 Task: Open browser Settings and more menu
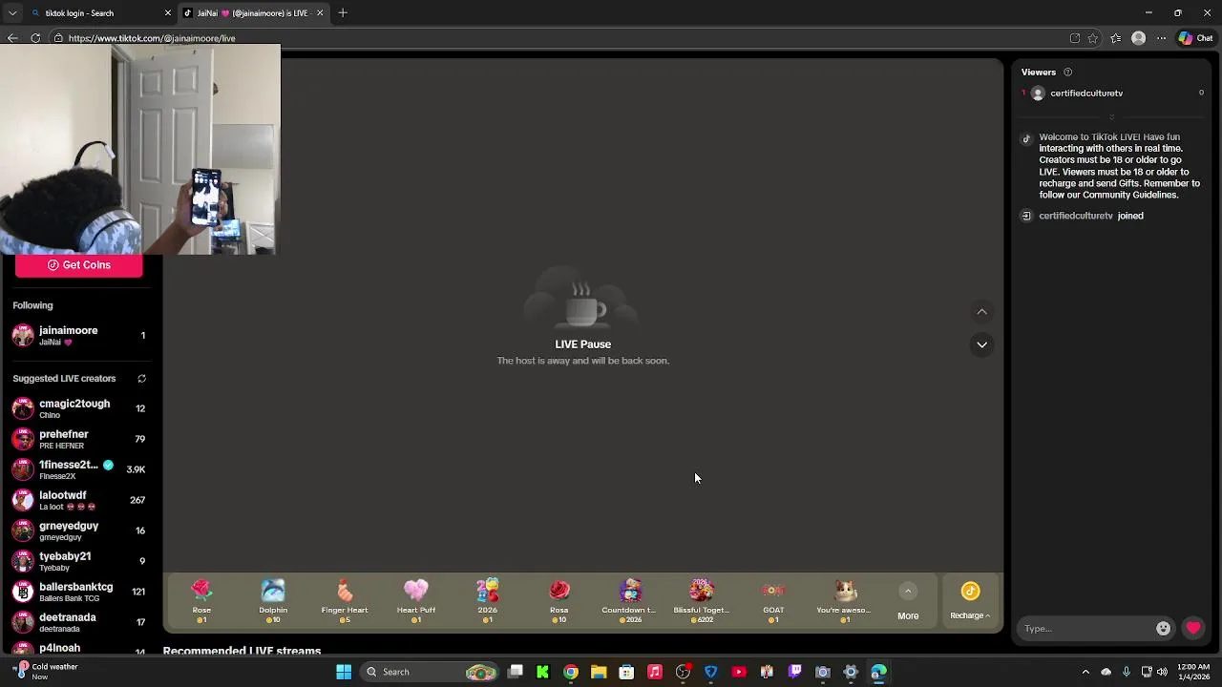[x=1161, y=38]
